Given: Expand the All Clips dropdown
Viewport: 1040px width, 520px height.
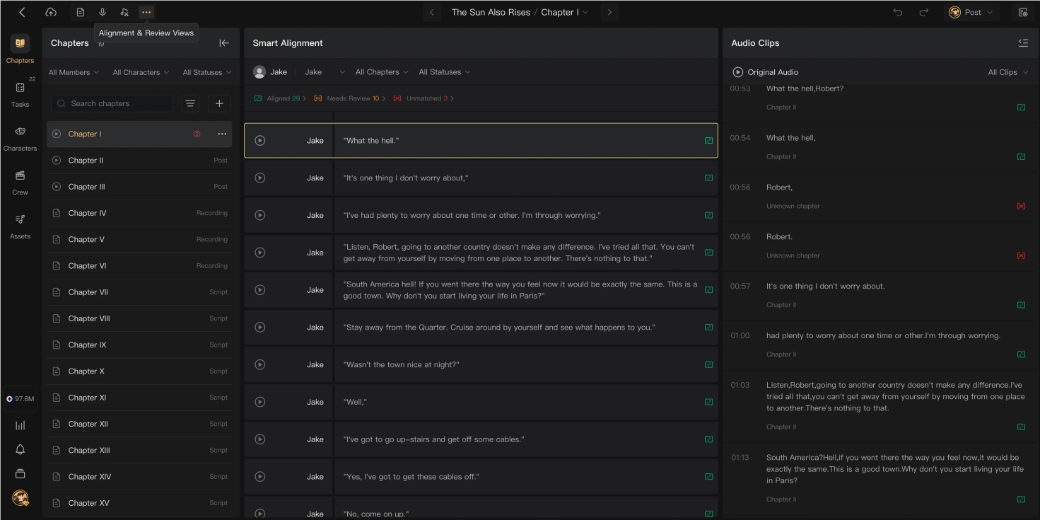Looking at the screenshot, I should [x=1008, y=72].
